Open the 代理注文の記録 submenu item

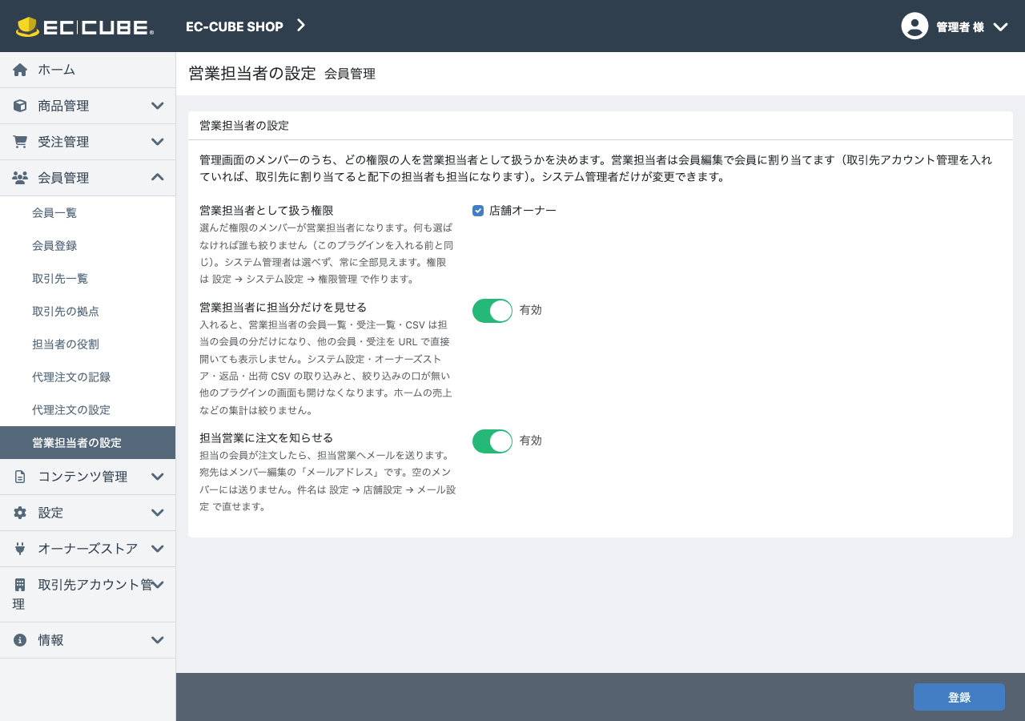click(x=87, y=377)
